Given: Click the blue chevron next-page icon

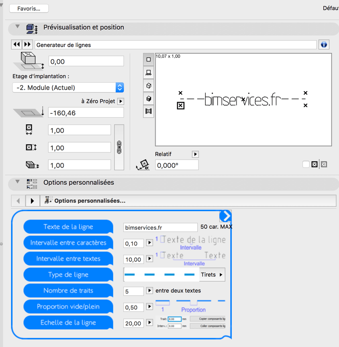Looking at the screenshot, I should pyautogui.click(x=225, y=216).
